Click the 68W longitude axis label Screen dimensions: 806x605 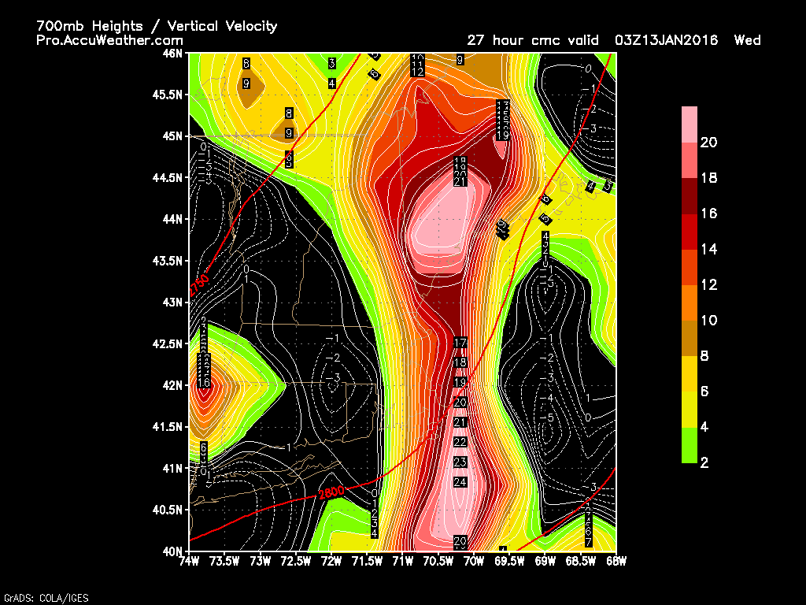616,561
